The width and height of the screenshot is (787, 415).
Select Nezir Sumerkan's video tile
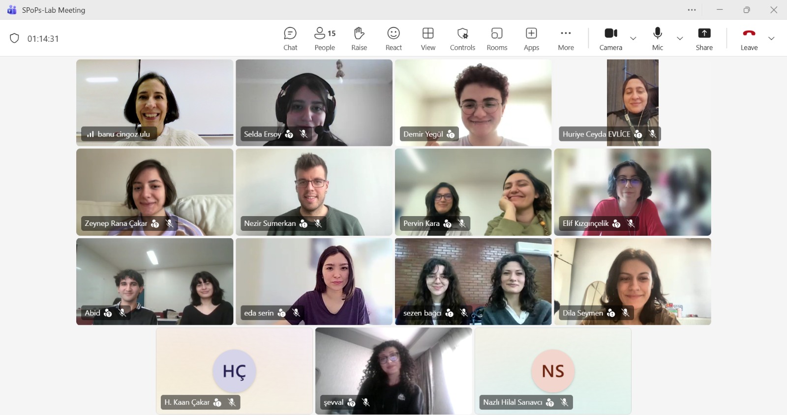coord(314,192)
